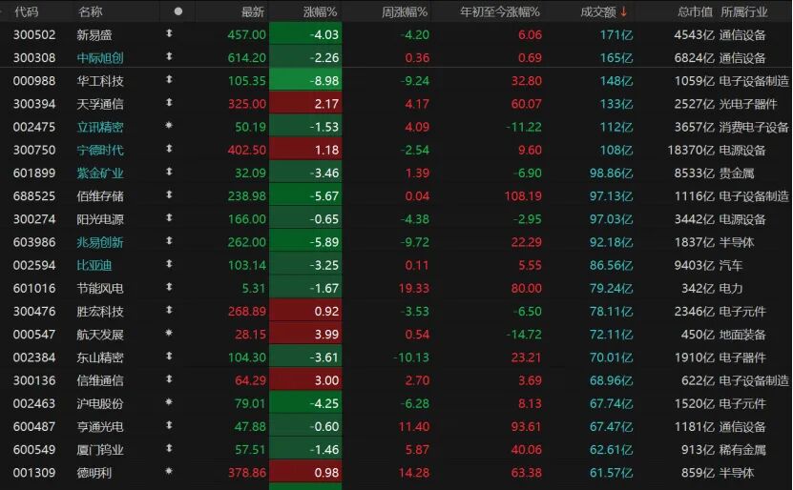The height and width of the screenshot is (490, 793).
Task: Click the 成交额 descending sort arrow
Action: pos(623,11)
